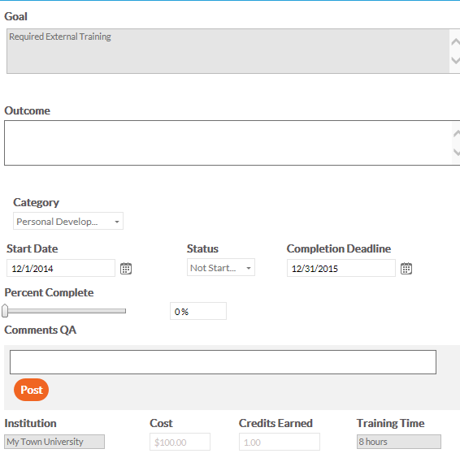Expand the Status dropdown showing Not Started
Image resolution: width=460 pixels, height=462 pixels.
[221, 267]
